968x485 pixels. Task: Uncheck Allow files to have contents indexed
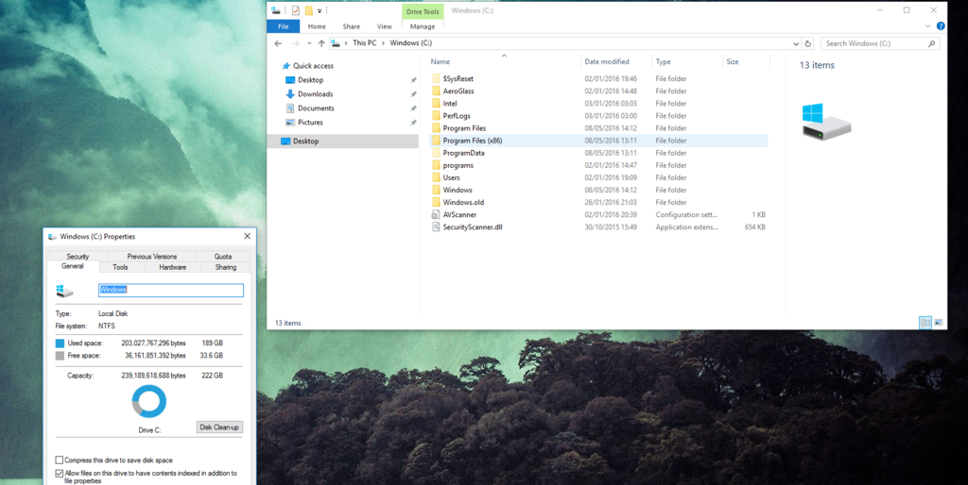point(60,474)
